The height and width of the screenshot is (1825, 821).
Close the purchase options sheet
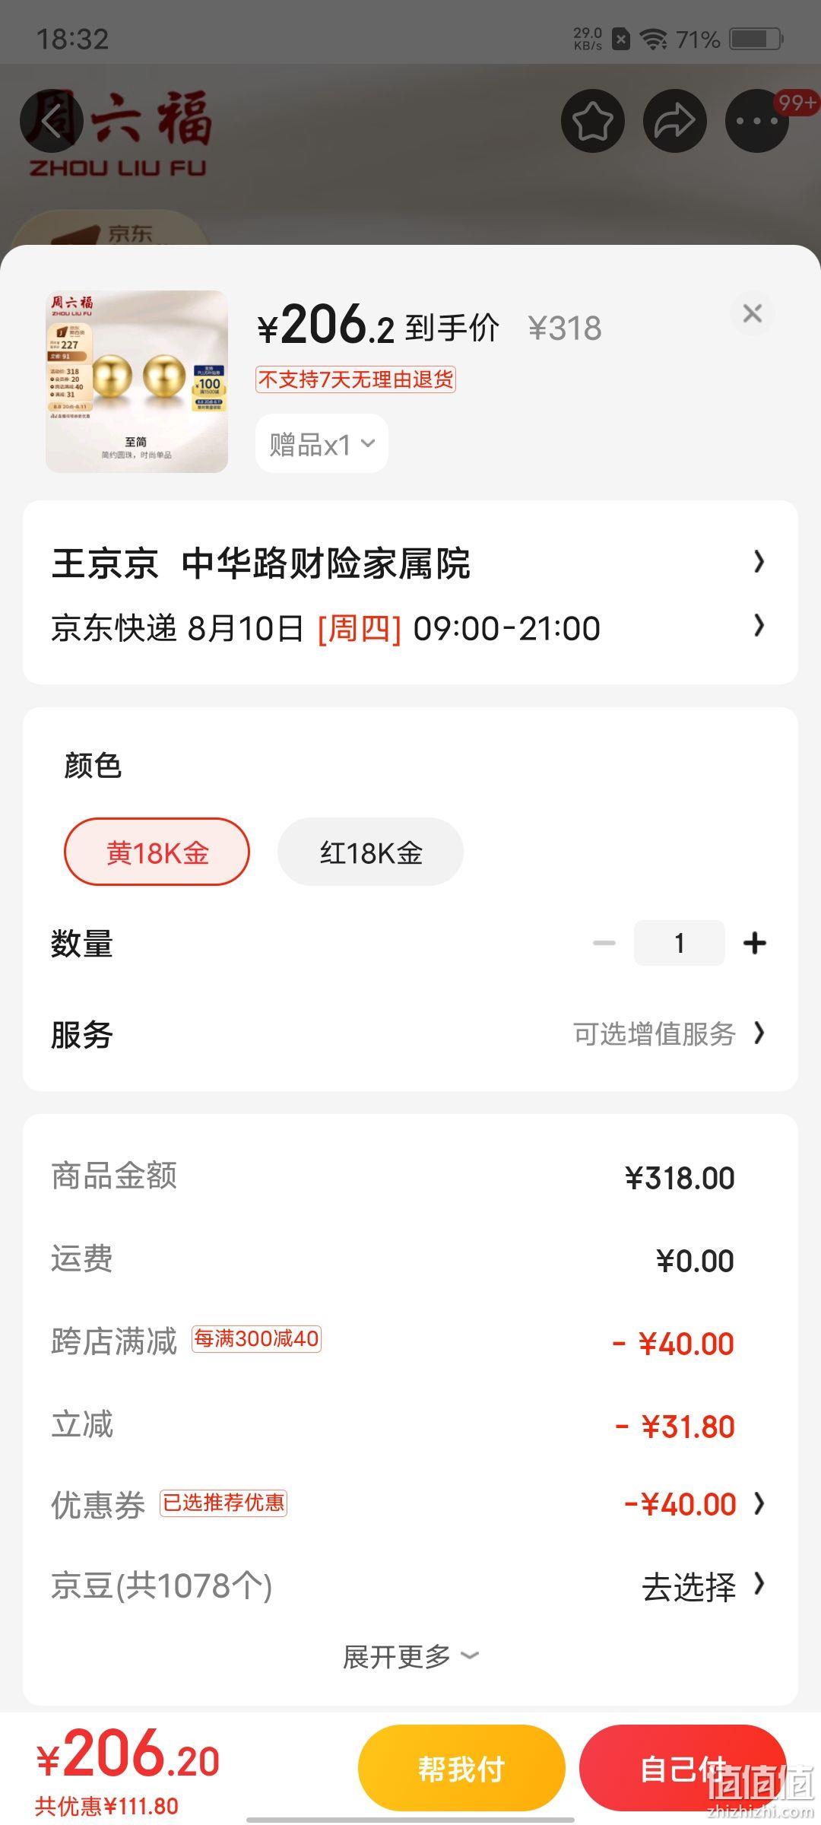(753, 313)
